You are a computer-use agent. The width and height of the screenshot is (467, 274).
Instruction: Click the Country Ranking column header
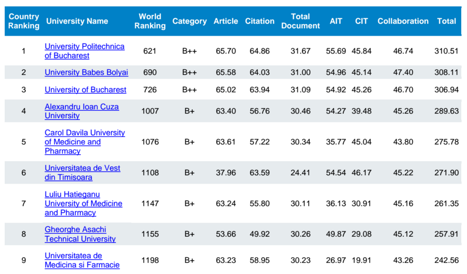(x=24, y=21)
